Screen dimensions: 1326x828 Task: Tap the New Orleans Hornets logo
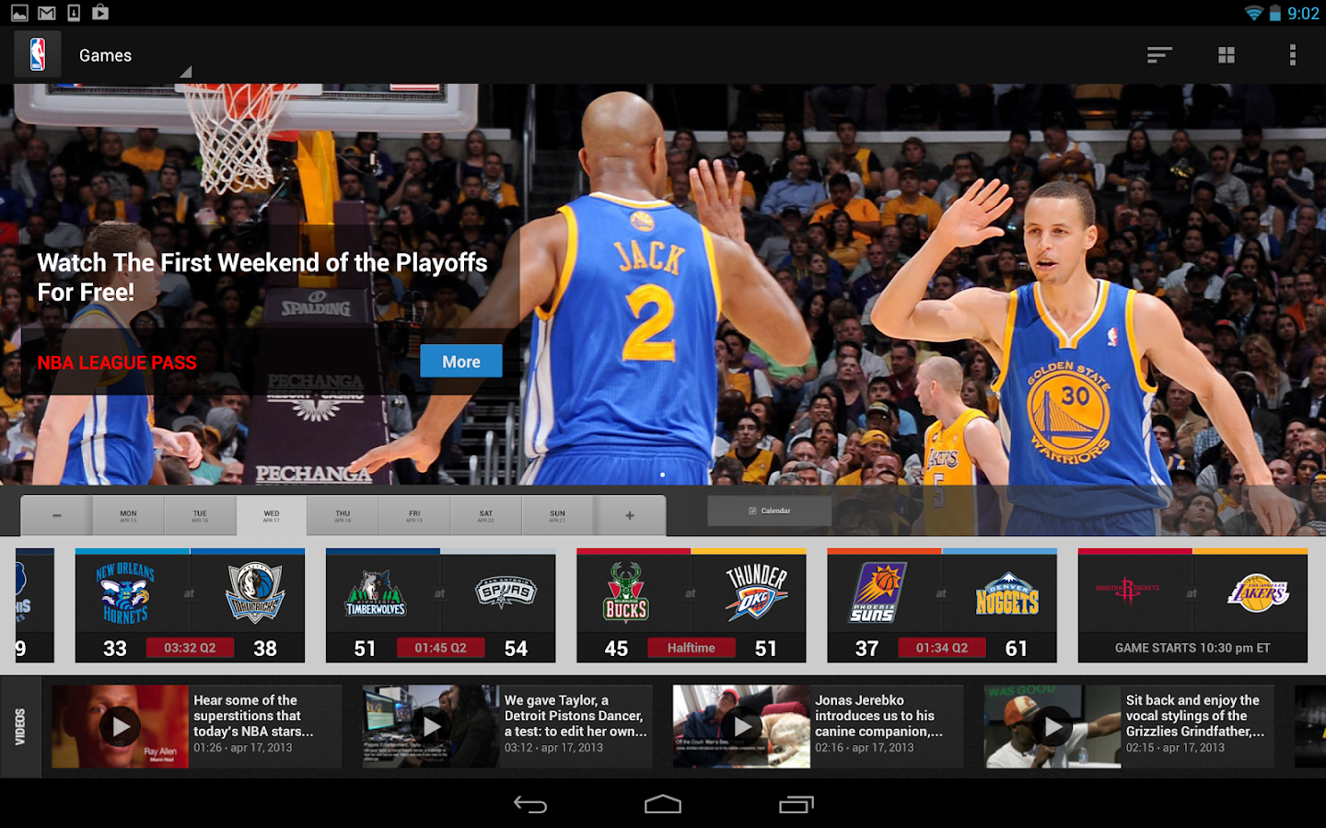[126, 593]
